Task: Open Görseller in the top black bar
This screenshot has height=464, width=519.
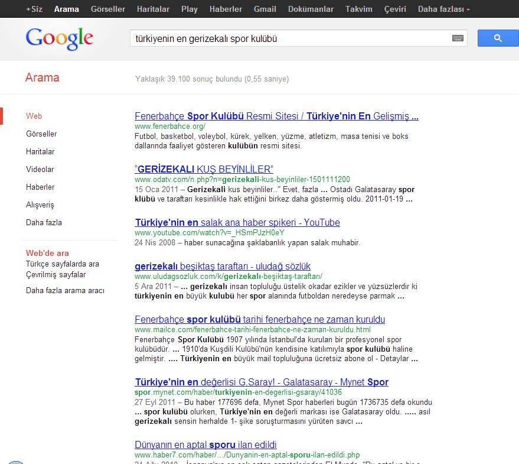Action: (x=108, y=9)
